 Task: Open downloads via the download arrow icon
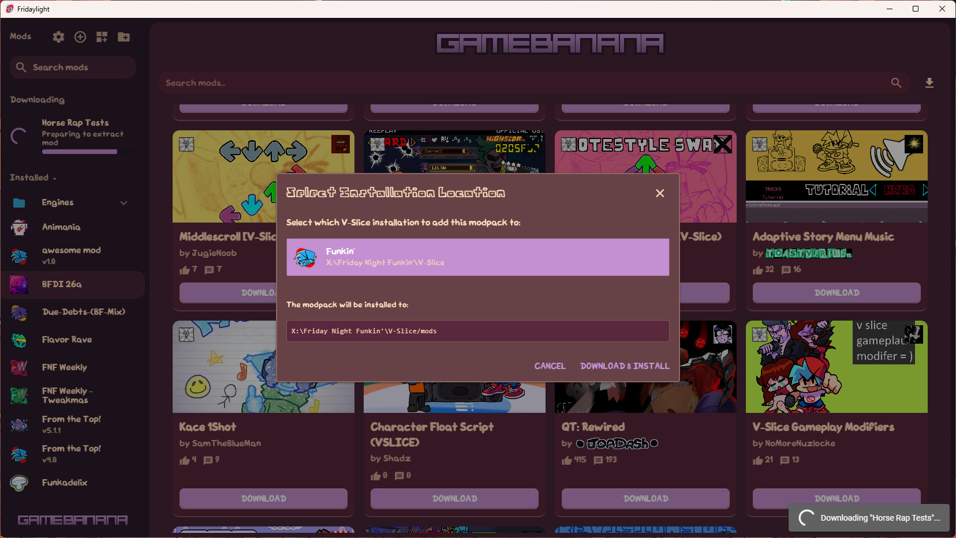point(929,82)
